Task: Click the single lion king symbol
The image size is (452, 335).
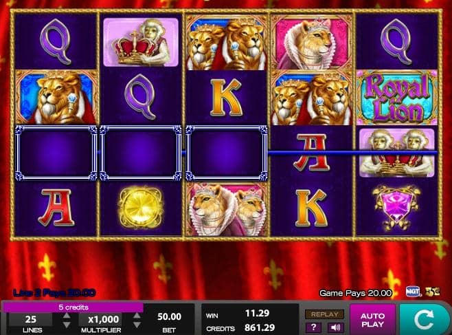Action: 56,97
